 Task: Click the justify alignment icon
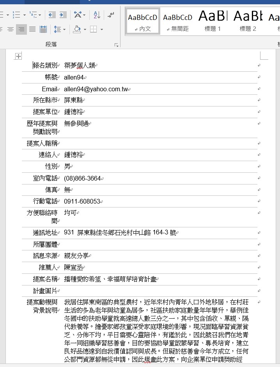(x=32, y=29)
